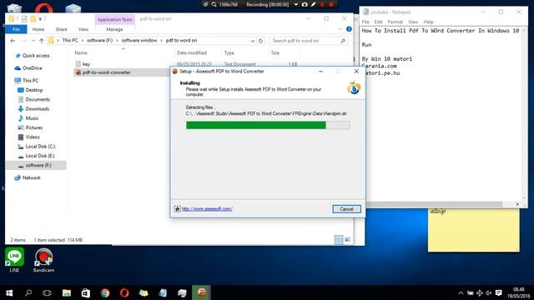Switch to details view icon in status bar
Image resolution: width=534 pixels, height=300 pixels.
pyautogui.click(x=339, y=240)
